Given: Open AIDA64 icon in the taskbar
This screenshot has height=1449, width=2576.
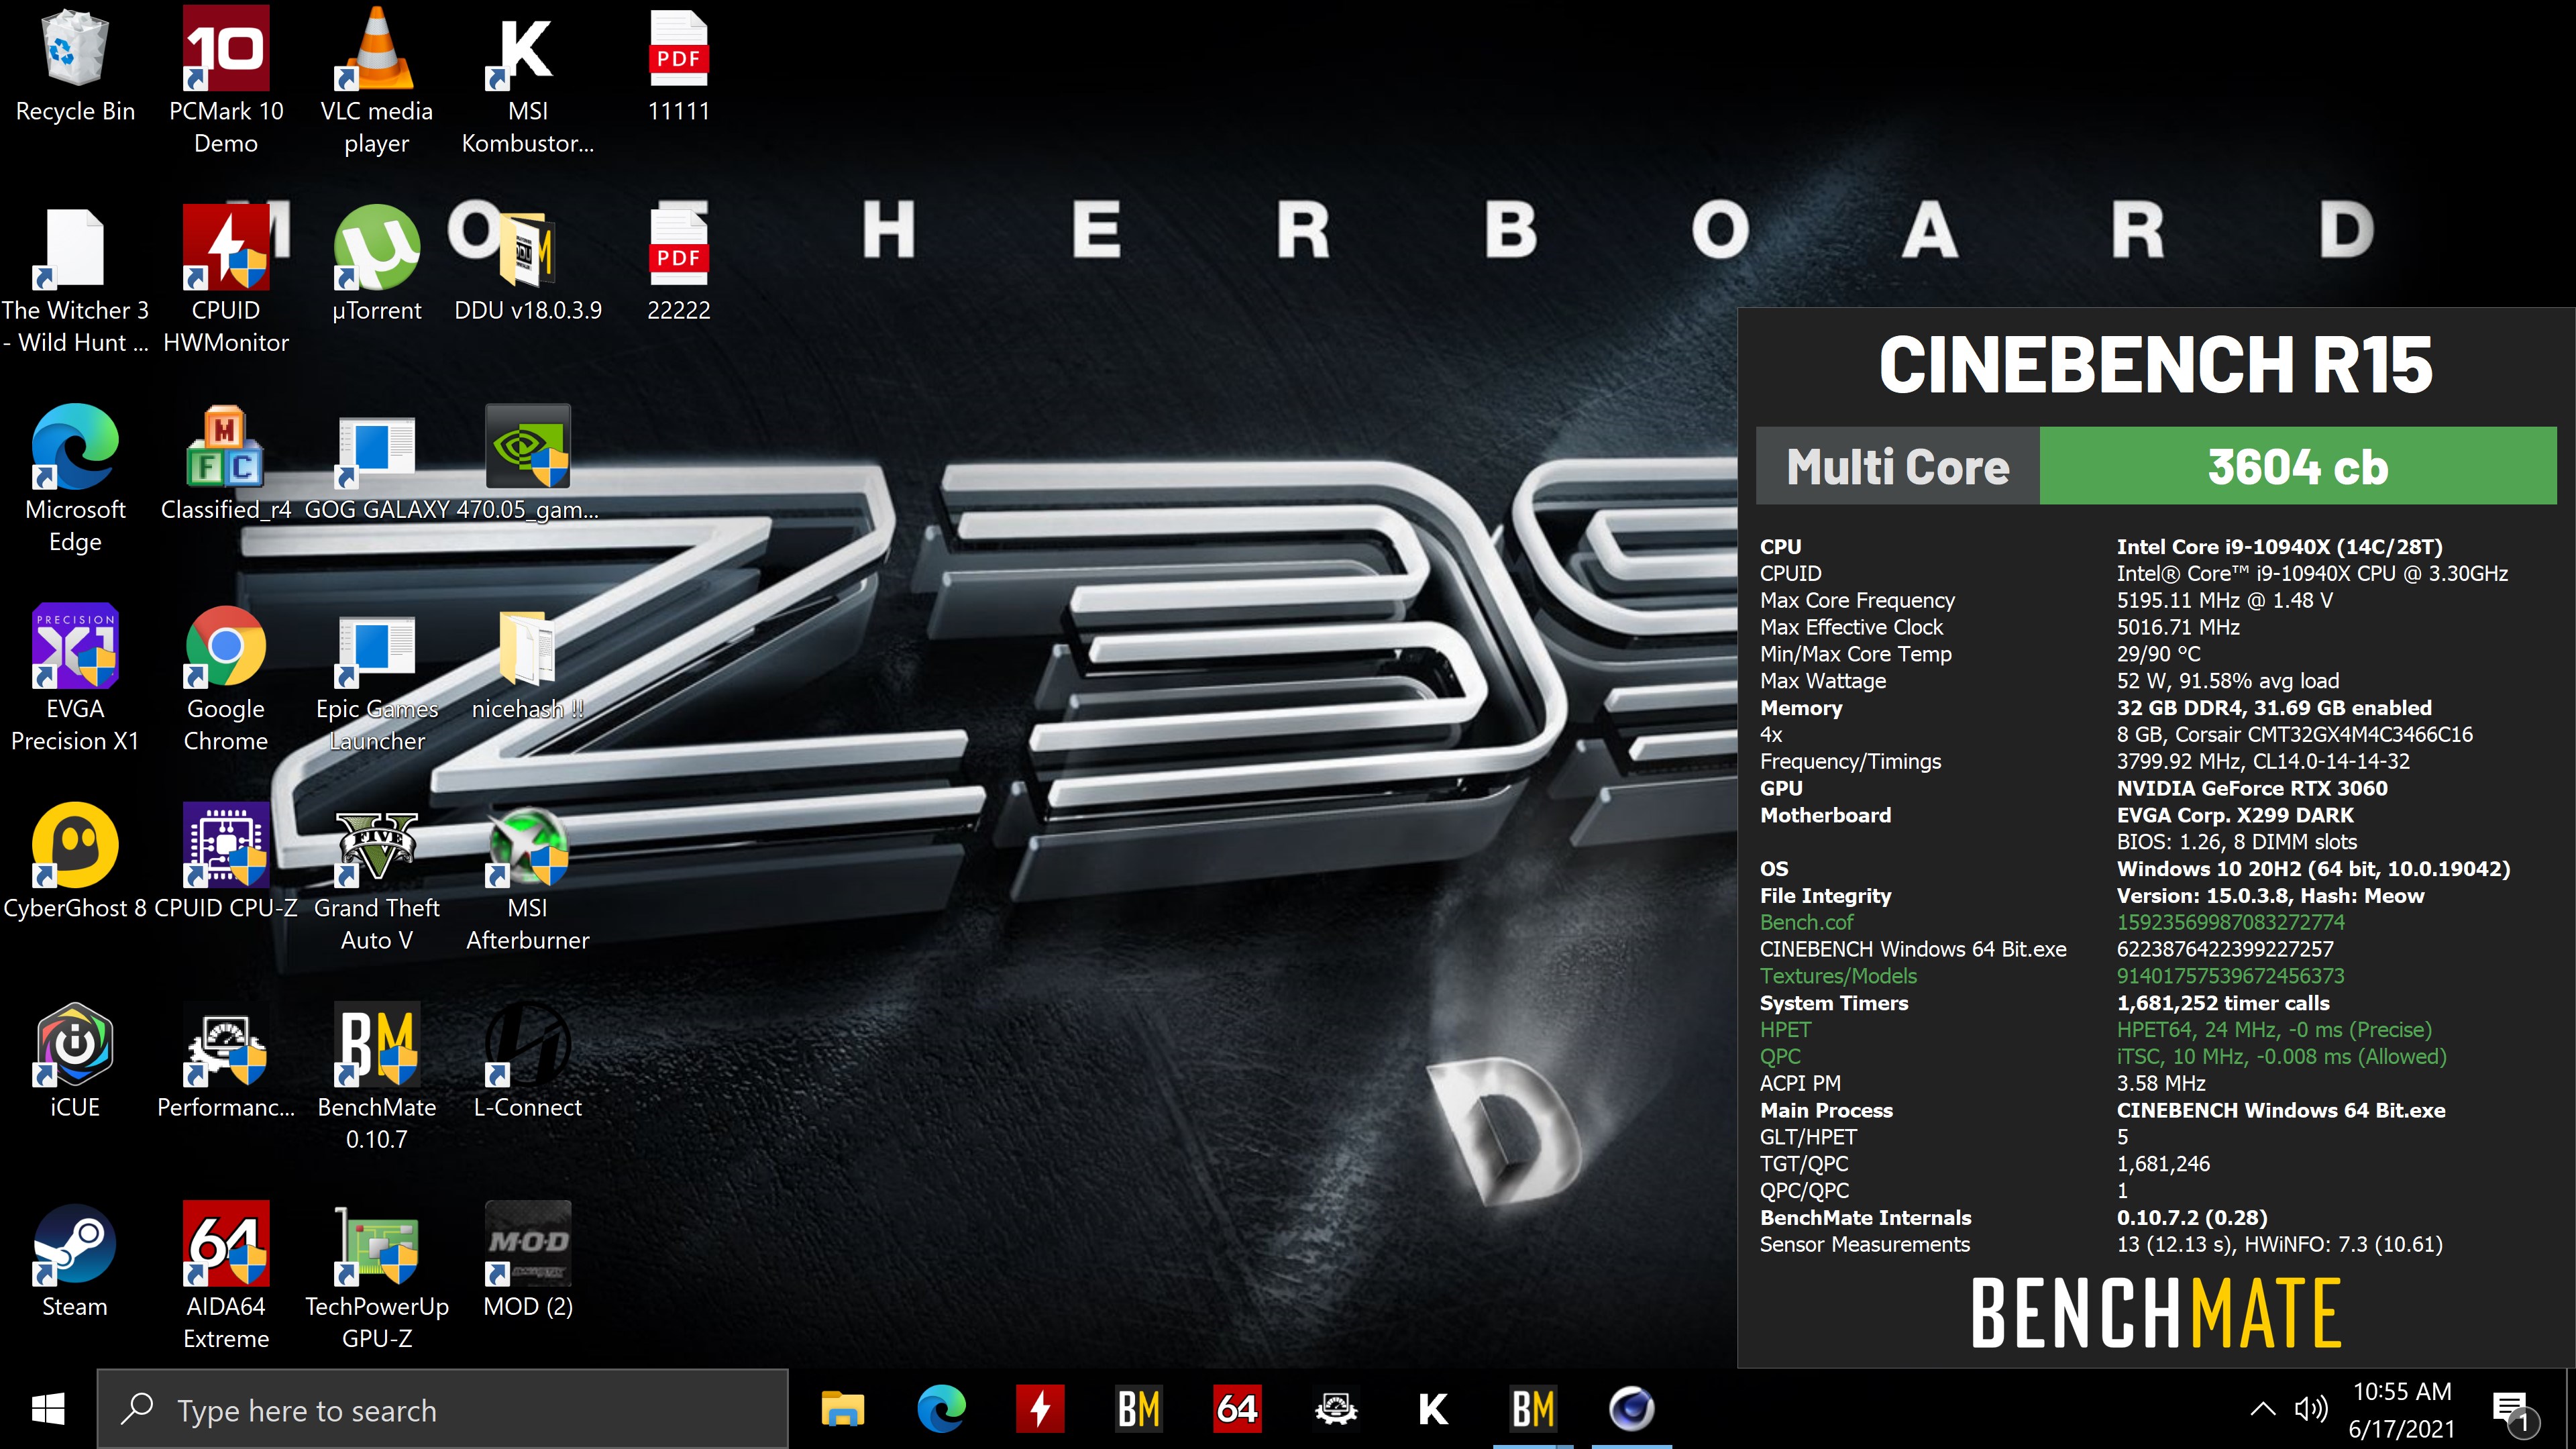Looking at the screenshot, I should point(1236,1409).
